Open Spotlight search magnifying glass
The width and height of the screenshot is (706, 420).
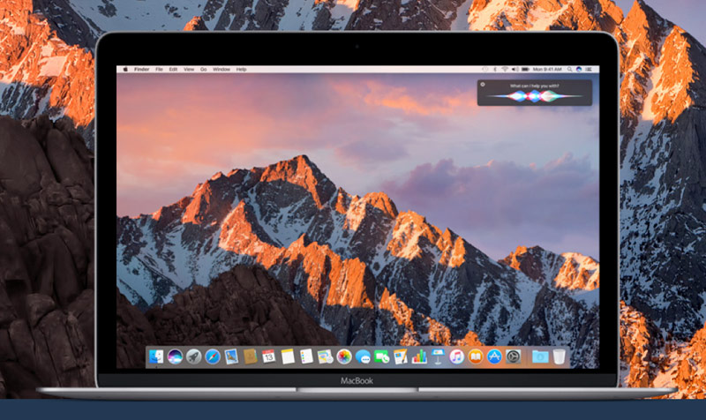pyautogui.click(x=569, y=70)
